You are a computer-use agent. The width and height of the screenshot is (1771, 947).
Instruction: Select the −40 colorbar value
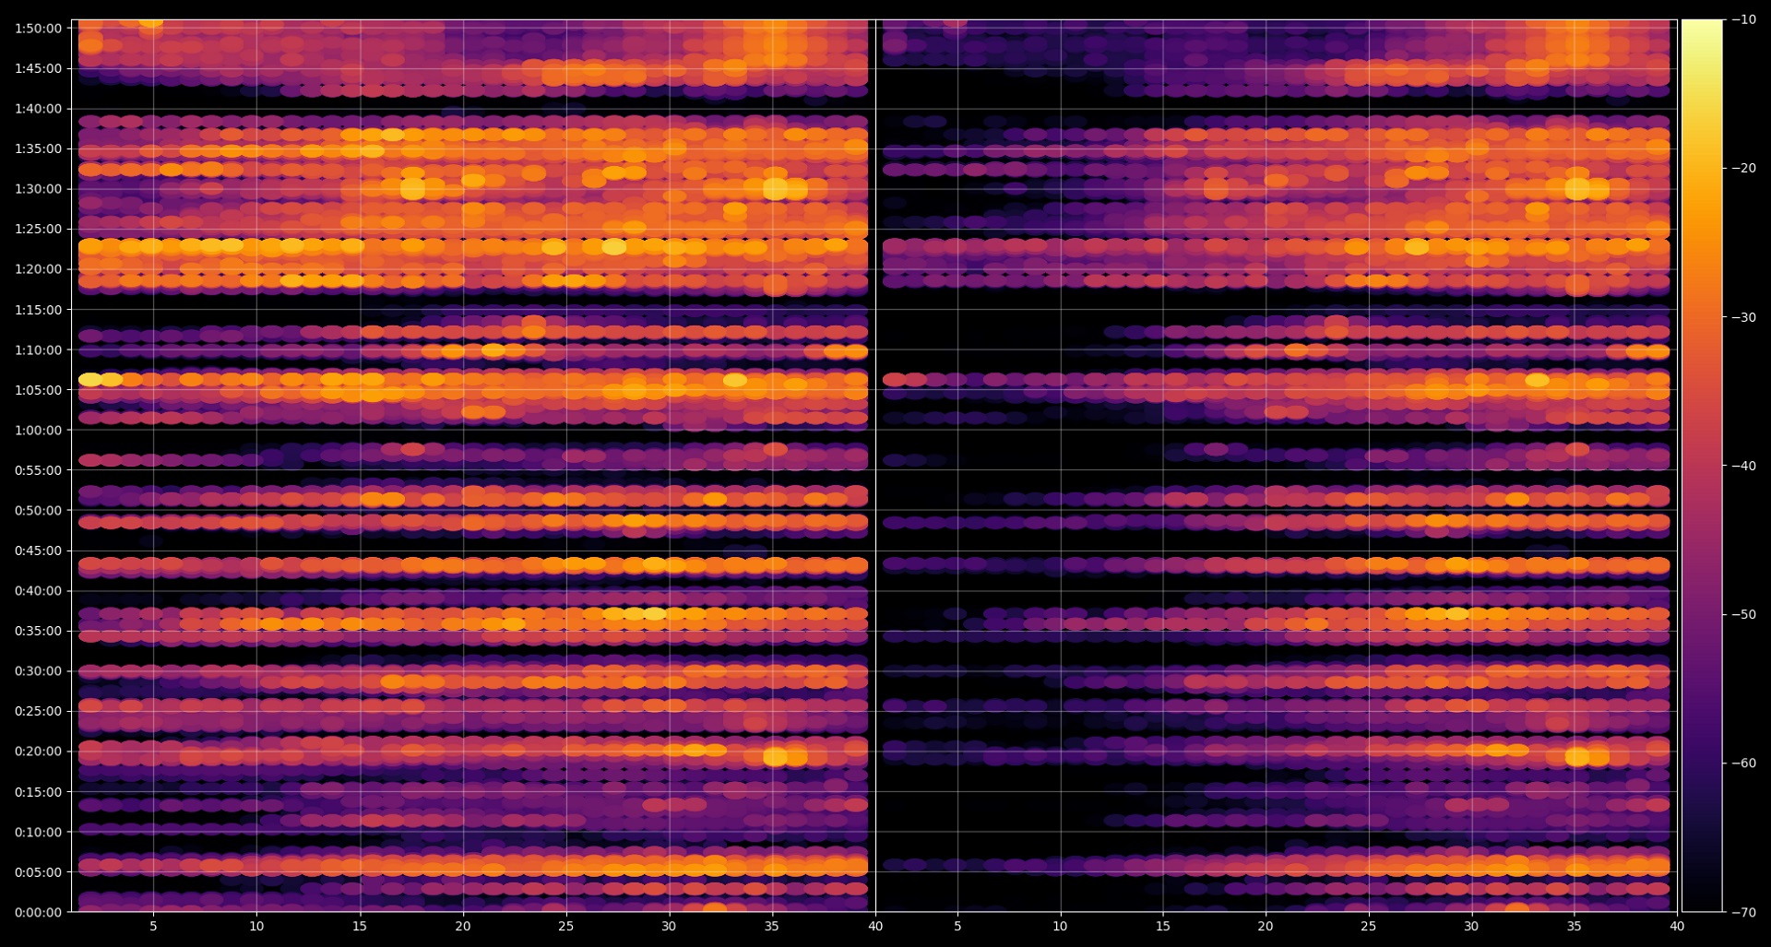click(x=1743, y=466)
